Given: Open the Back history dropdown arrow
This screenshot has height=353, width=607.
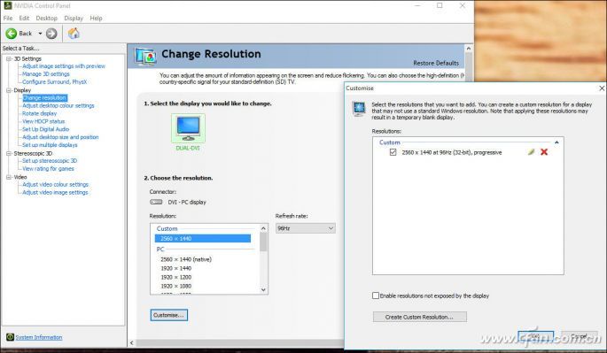Looking at the screenshot, I should click(40, 34).
